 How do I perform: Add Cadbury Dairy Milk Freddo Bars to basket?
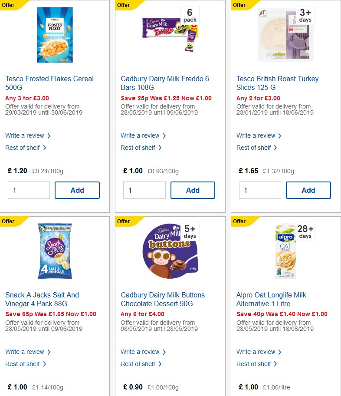pyautogui.click(x=193, y=190)
